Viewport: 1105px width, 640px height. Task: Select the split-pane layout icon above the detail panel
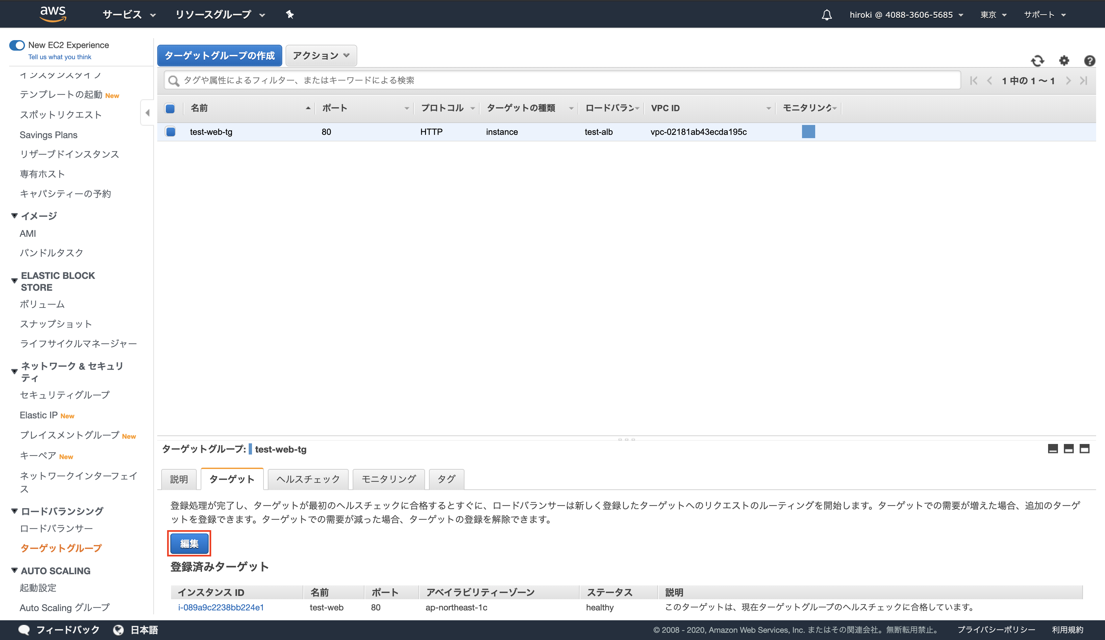(x=1069, y=449)
